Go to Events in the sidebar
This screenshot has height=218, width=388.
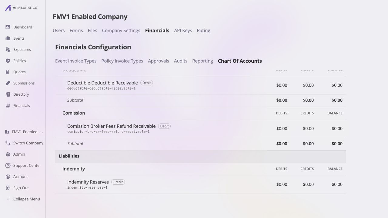[19, 38]
